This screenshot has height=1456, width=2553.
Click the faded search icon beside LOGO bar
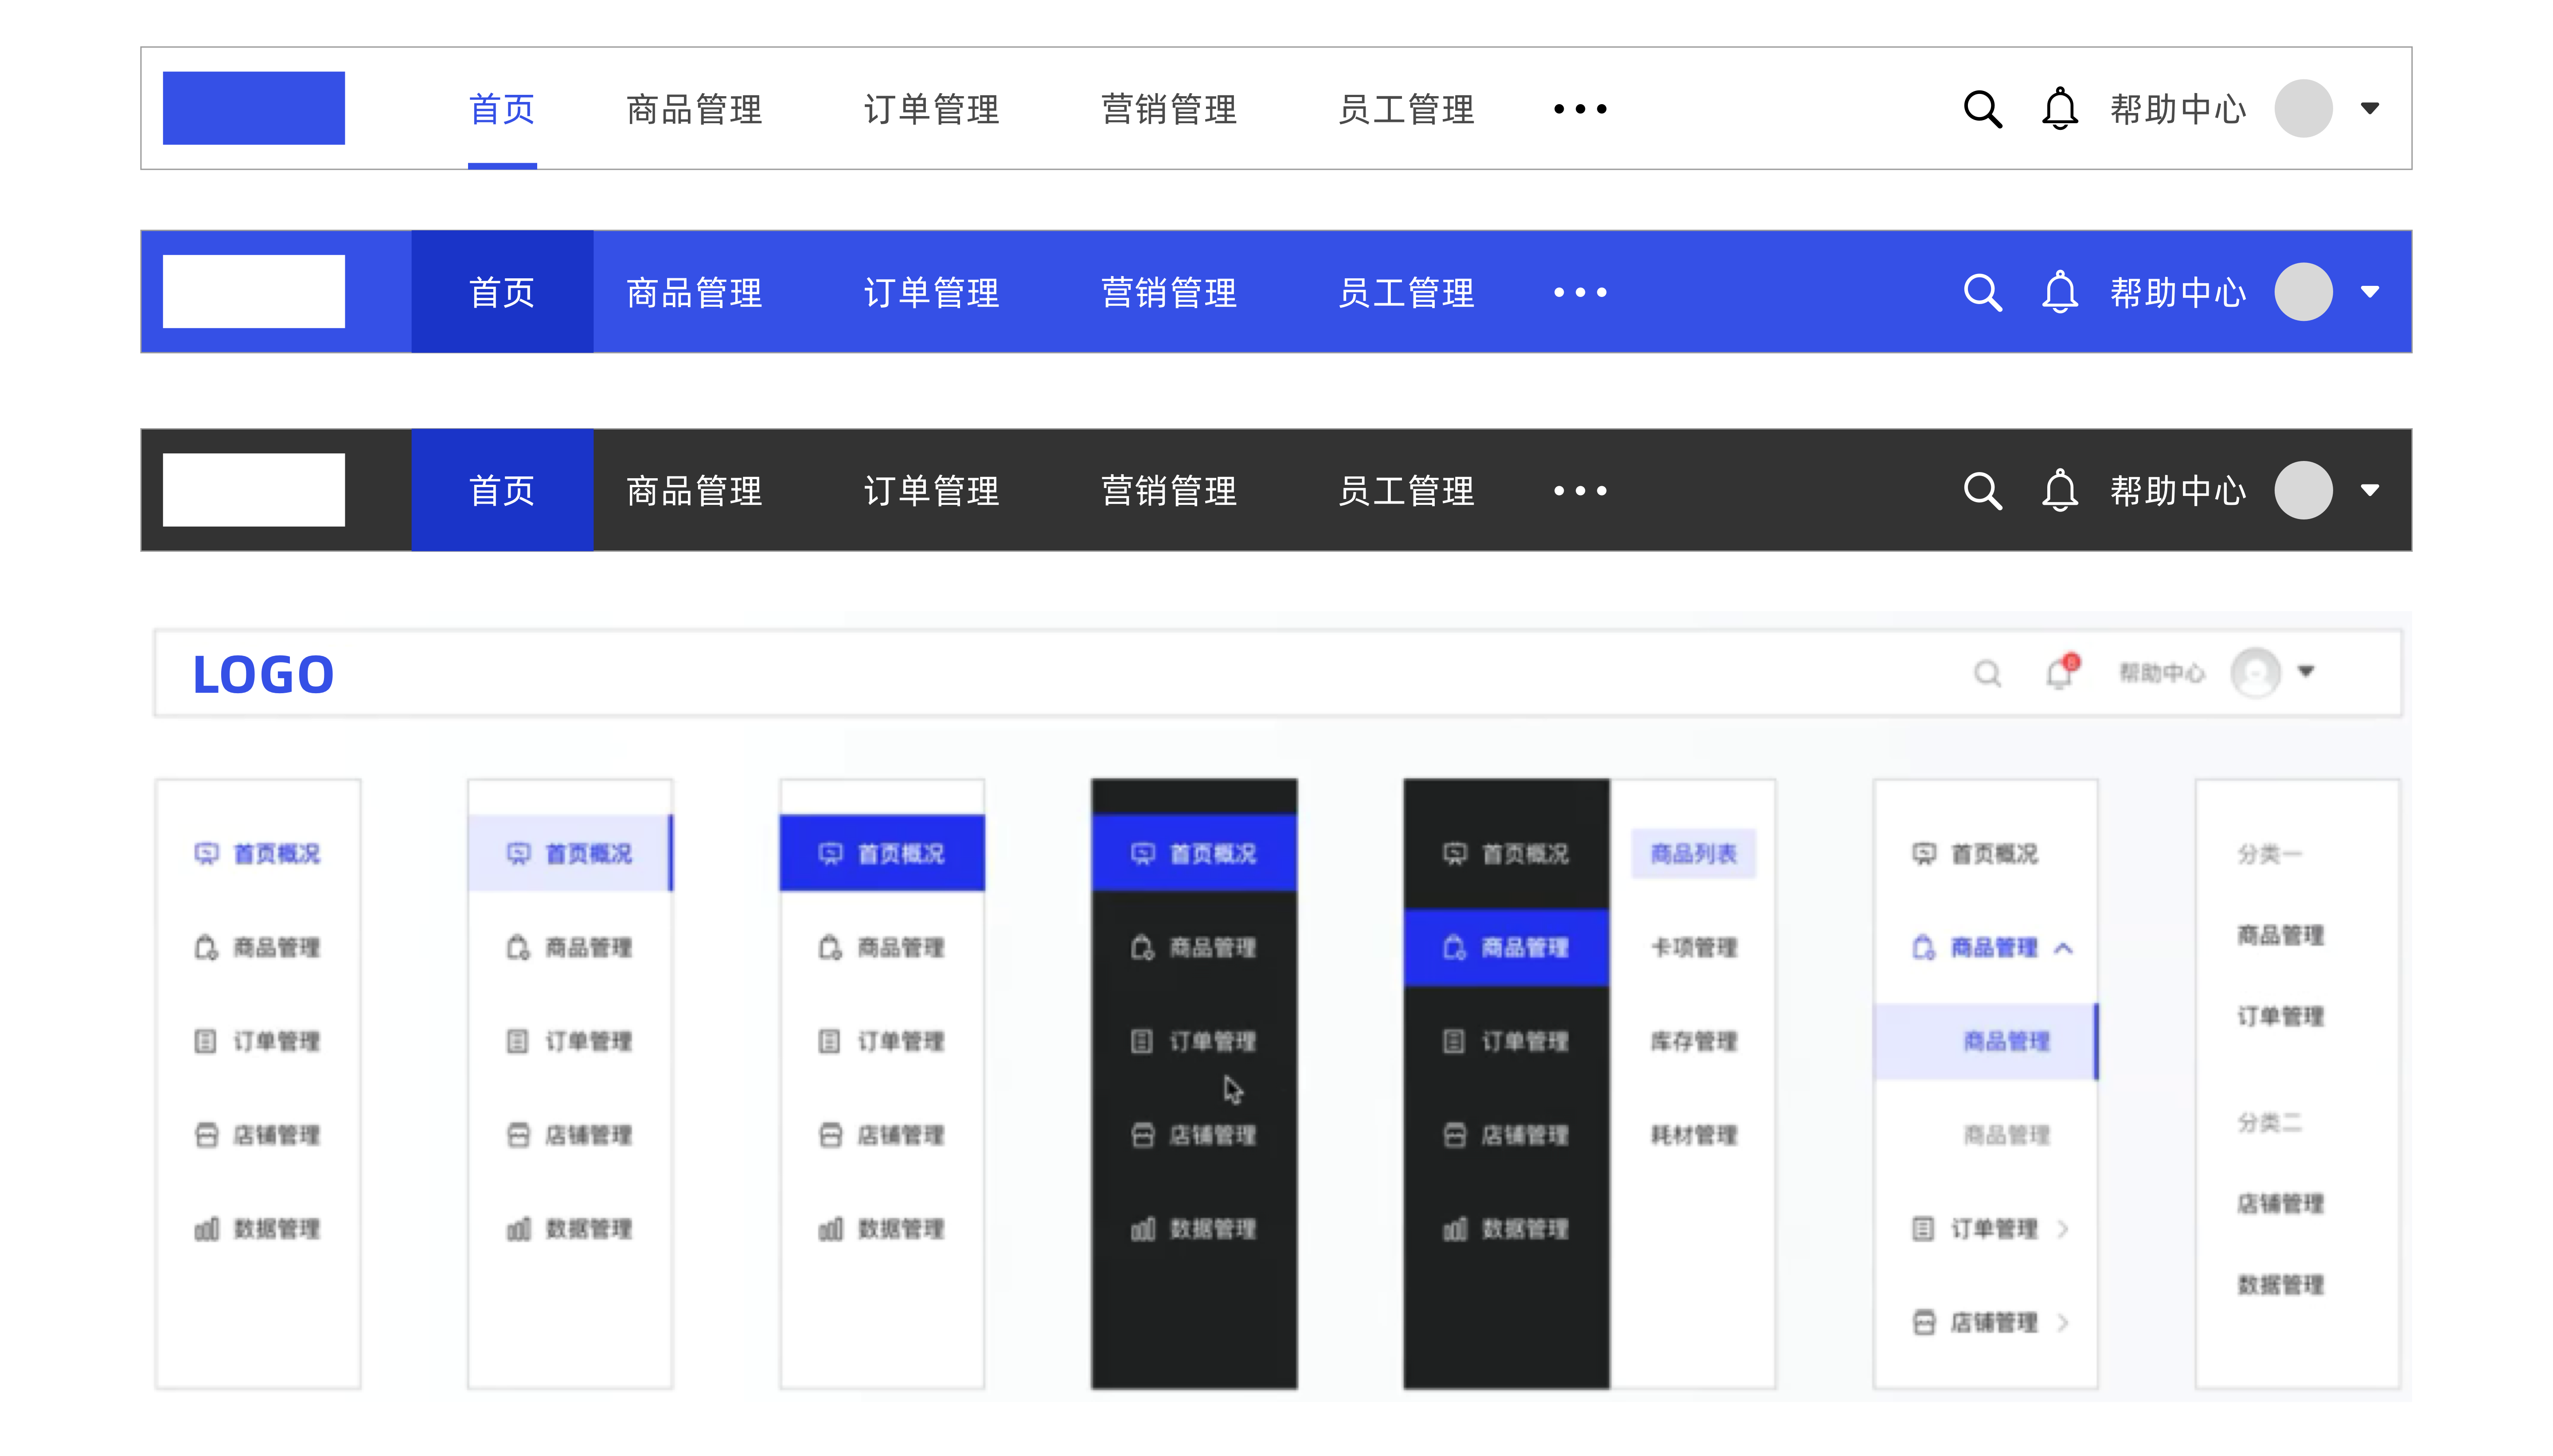pos(1987,673)
